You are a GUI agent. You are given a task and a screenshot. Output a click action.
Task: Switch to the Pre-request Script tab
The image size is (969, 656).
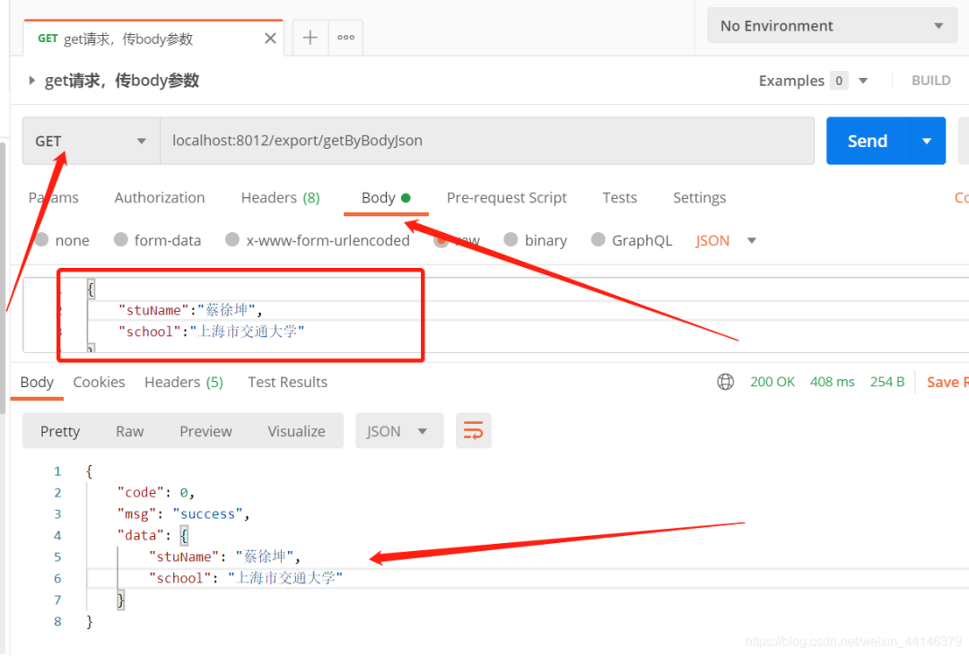(507, 197)
